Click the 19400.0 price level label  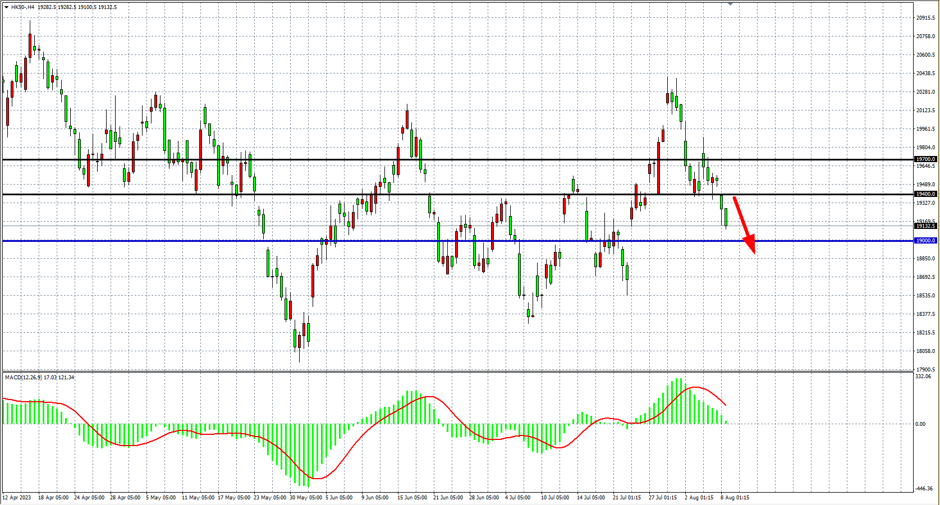(925, 194)
